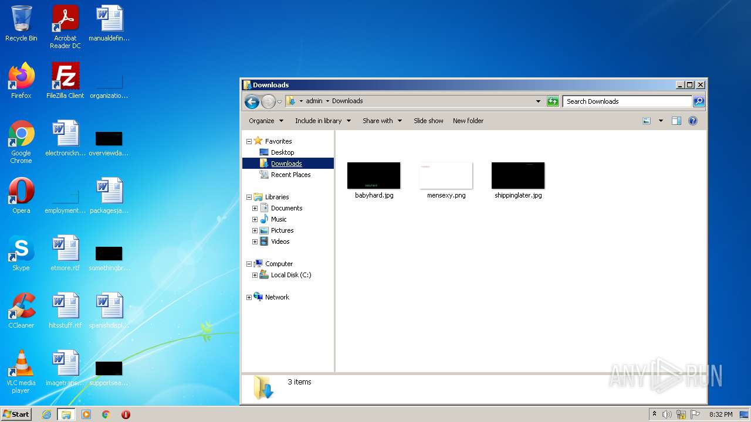Change the view with the views icon

[647, 121]
